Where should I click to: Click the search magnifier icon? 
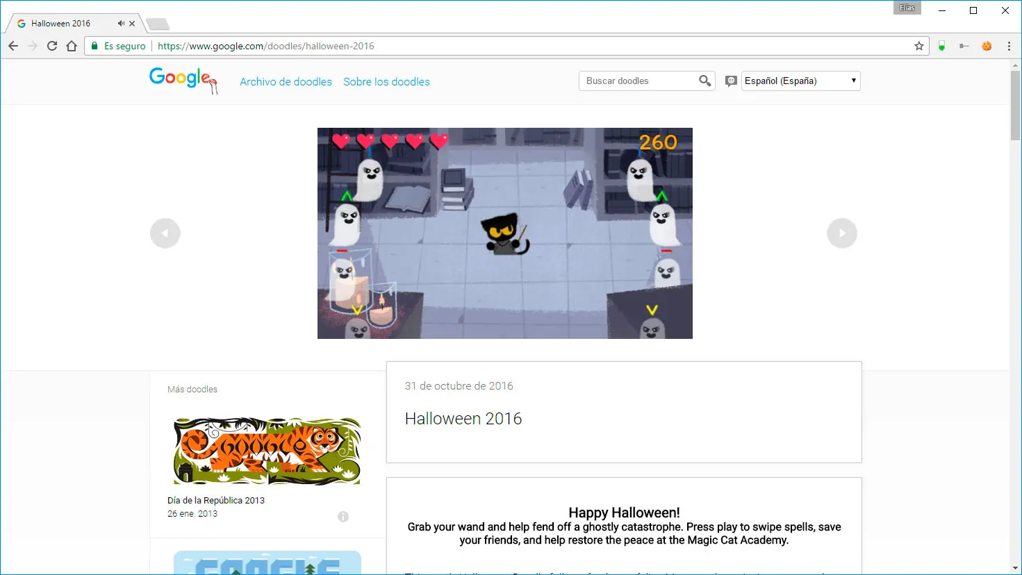click(x=705, y=81)
